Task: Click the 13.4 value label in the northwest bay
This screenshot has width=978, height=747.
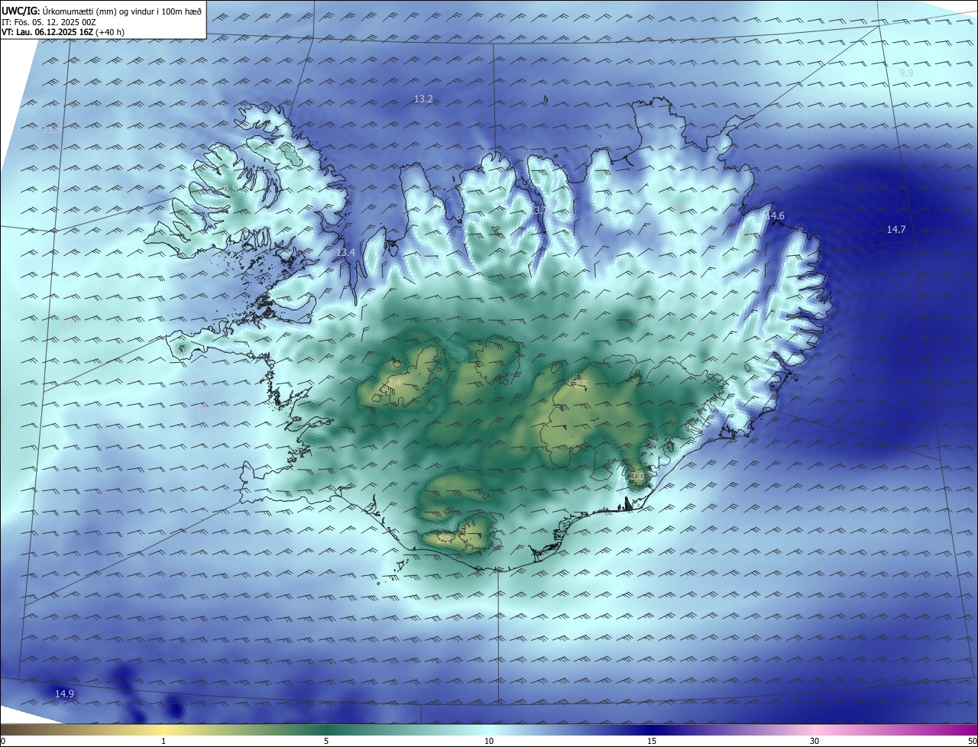Action: 346,252
